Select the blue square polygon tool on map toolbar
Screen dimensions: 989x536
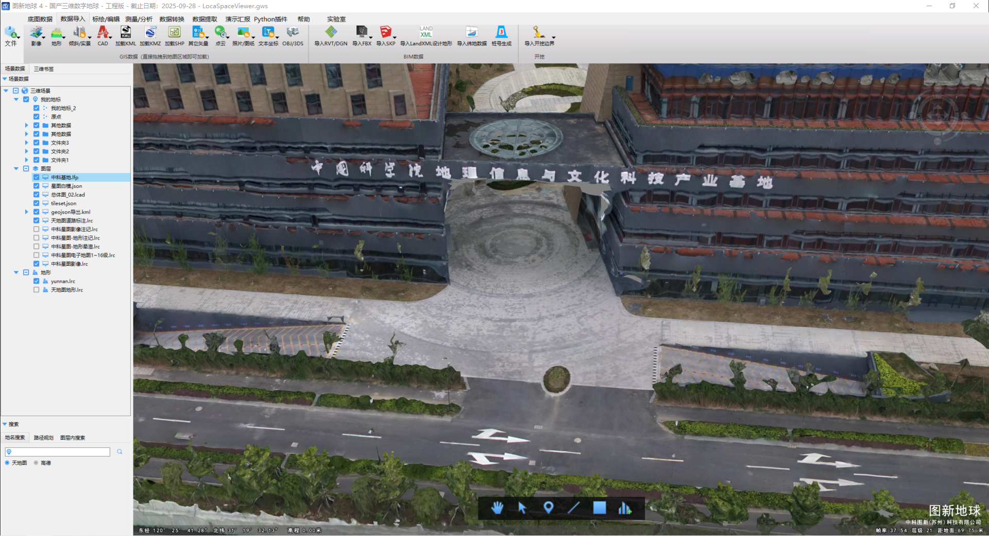600,508
